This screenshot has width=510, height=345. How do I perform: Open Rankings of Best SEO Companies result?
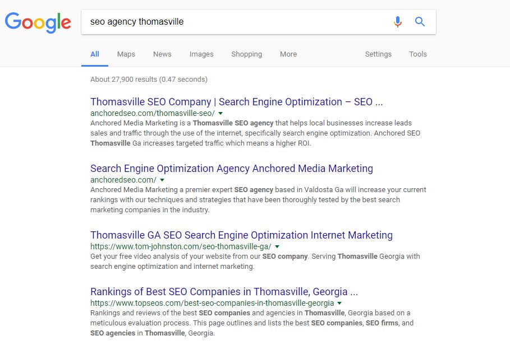pos(224,292)
